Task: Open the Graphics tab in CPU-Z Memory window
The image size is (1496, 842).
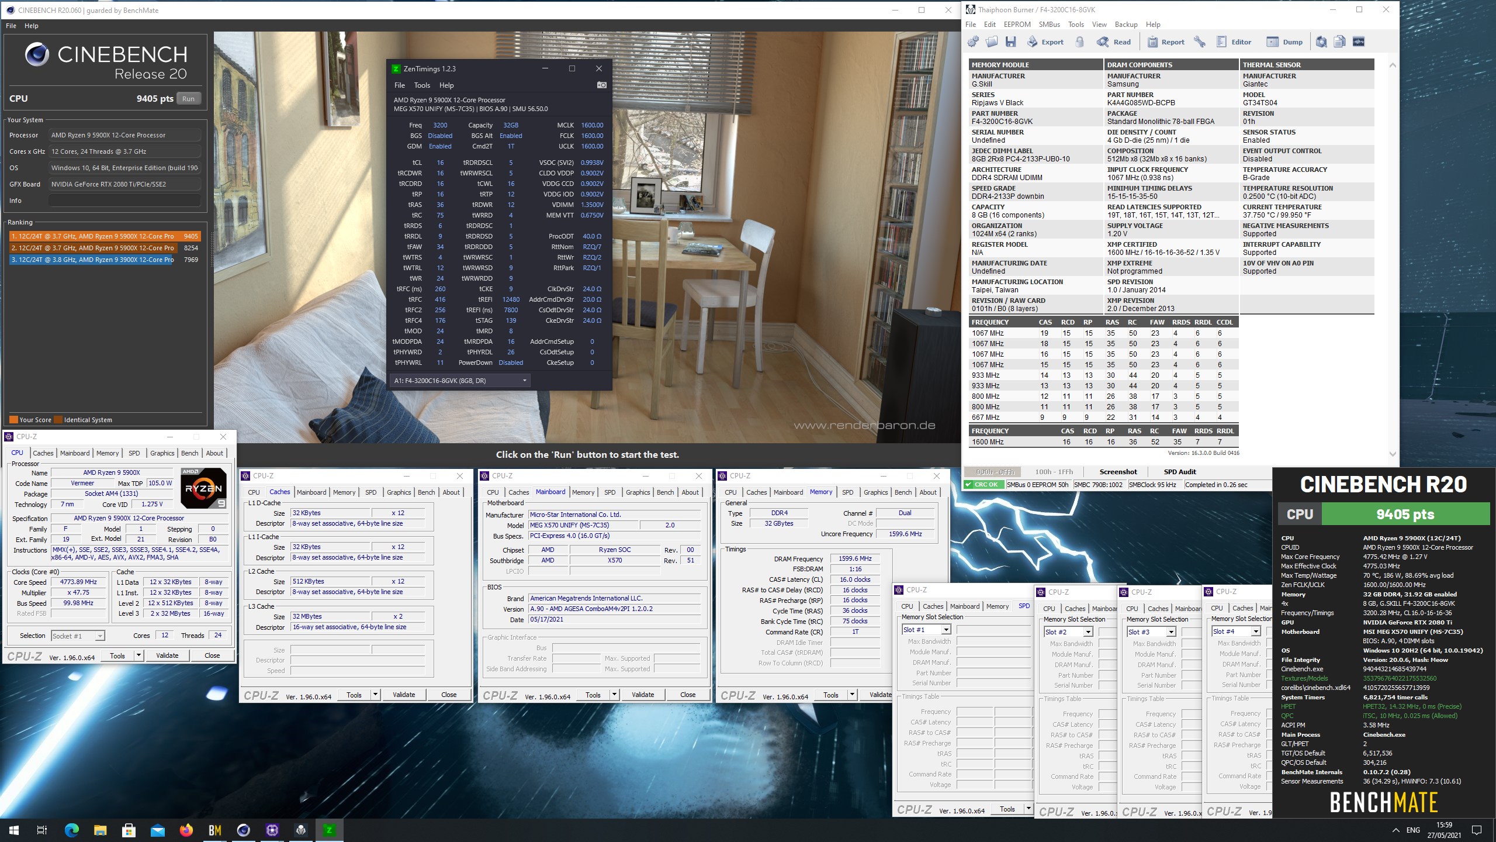Action: point(875,492)
